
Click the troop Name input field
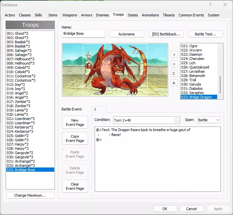pos(83,34)
